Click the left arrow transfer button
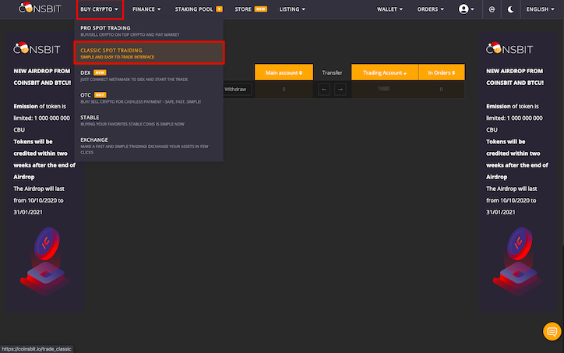564x353 pixels. pos(324,90)
